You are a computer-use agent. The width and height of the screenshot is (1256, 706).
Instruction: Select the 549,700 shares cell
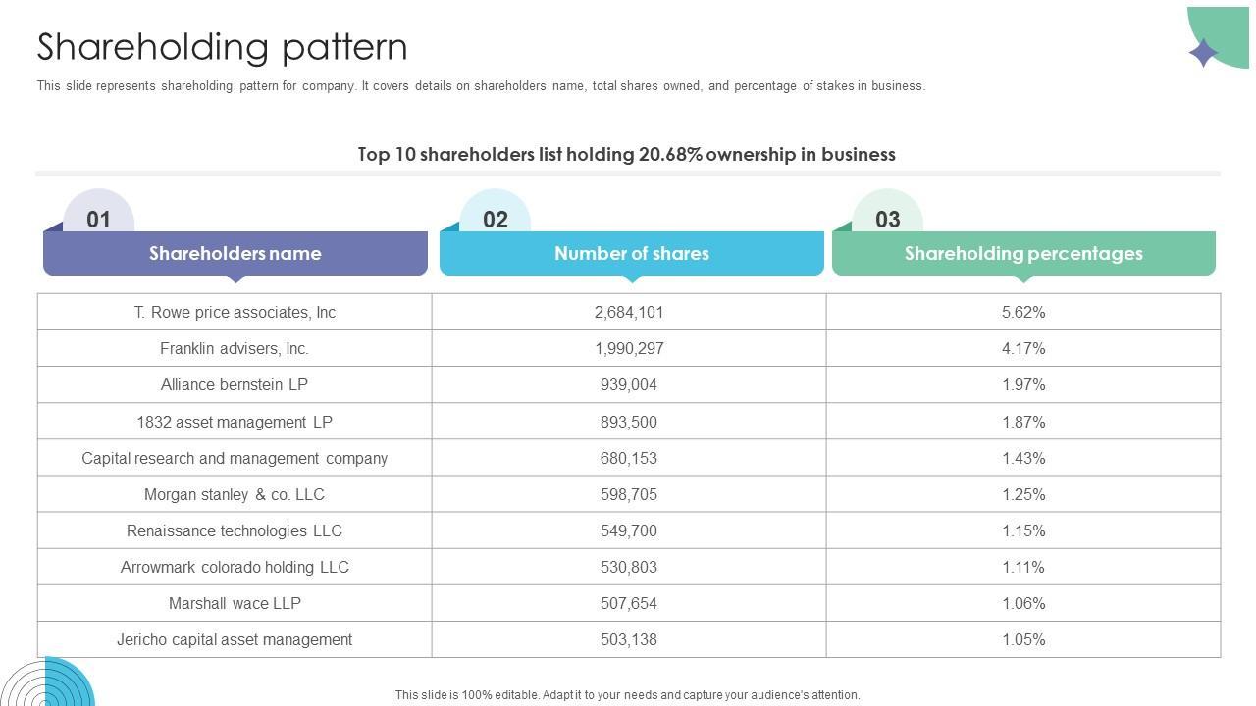[x=629, y=530]
